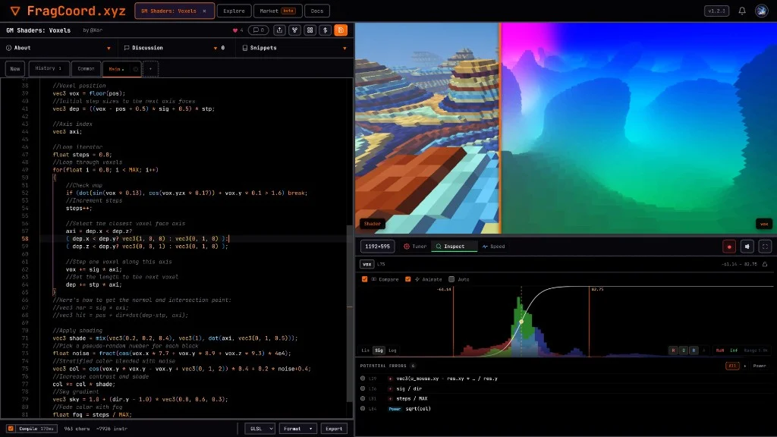Click the New button
This screenshot has height=437, width=777.
15,68
